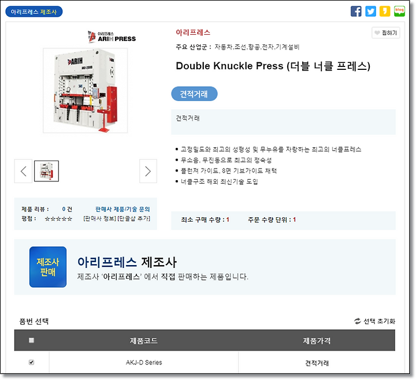Show next image with right arrow
The width and height of the screenshot is (416, 380).
coord(148,171)
